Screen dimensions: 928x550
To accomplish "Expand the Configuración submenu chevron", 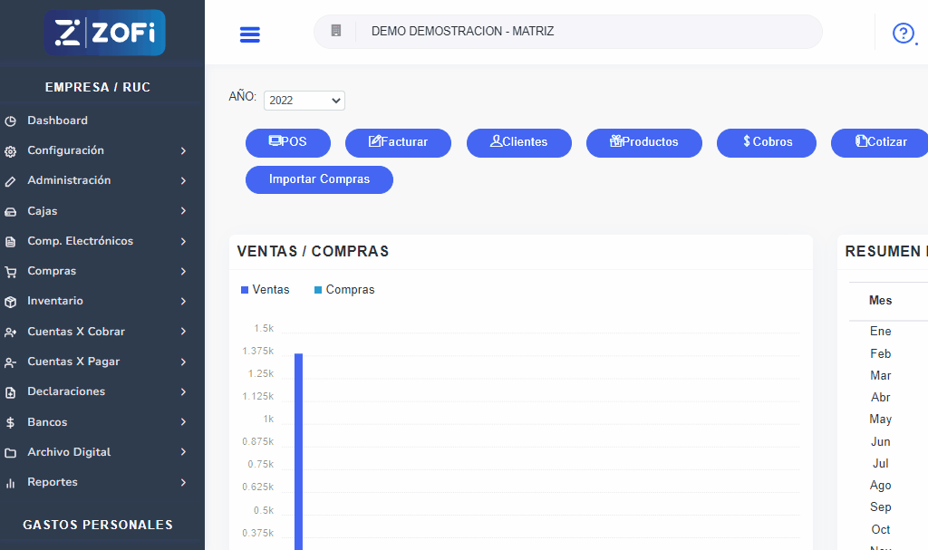I will (x=183, y=151).
